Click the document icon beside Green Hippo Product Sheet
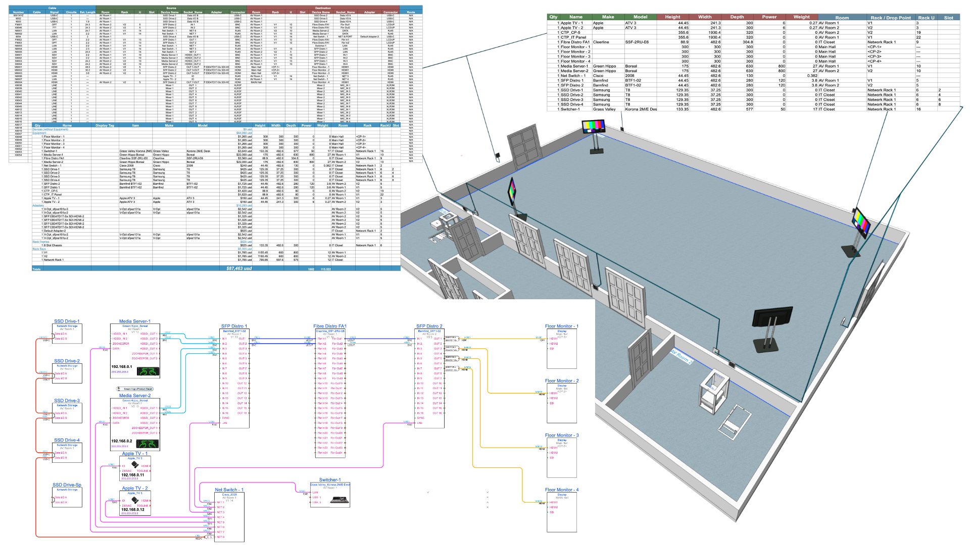970x545 pixels. tap(118, 389)
